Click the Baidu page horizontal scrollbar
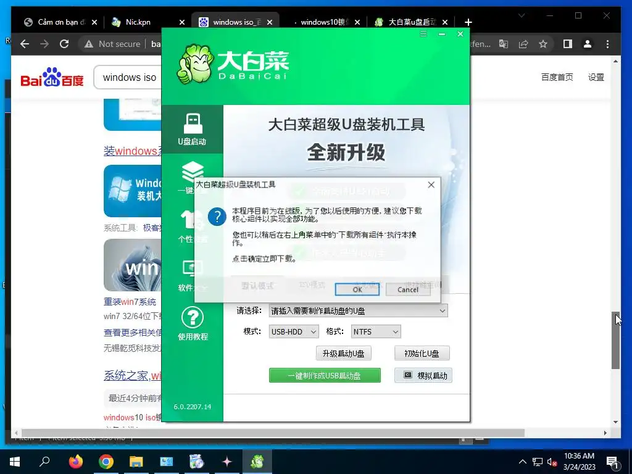 273,433
